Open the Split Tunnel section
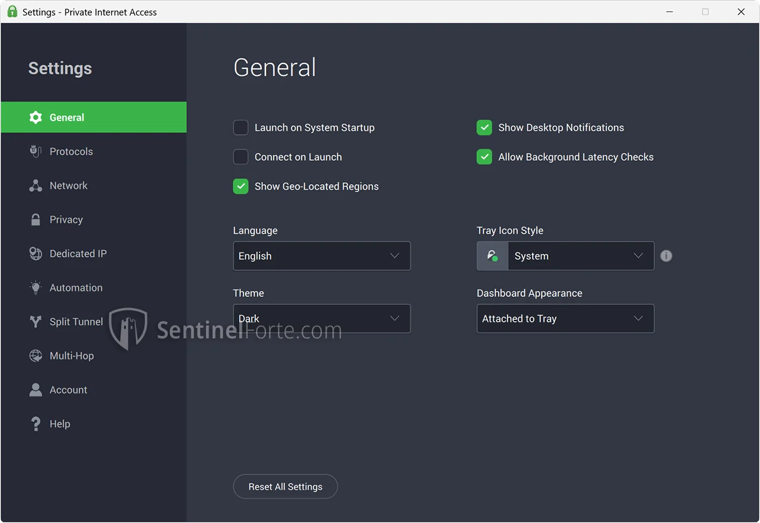This screenshot has width=760, height=523. click(x=94, y=322)
